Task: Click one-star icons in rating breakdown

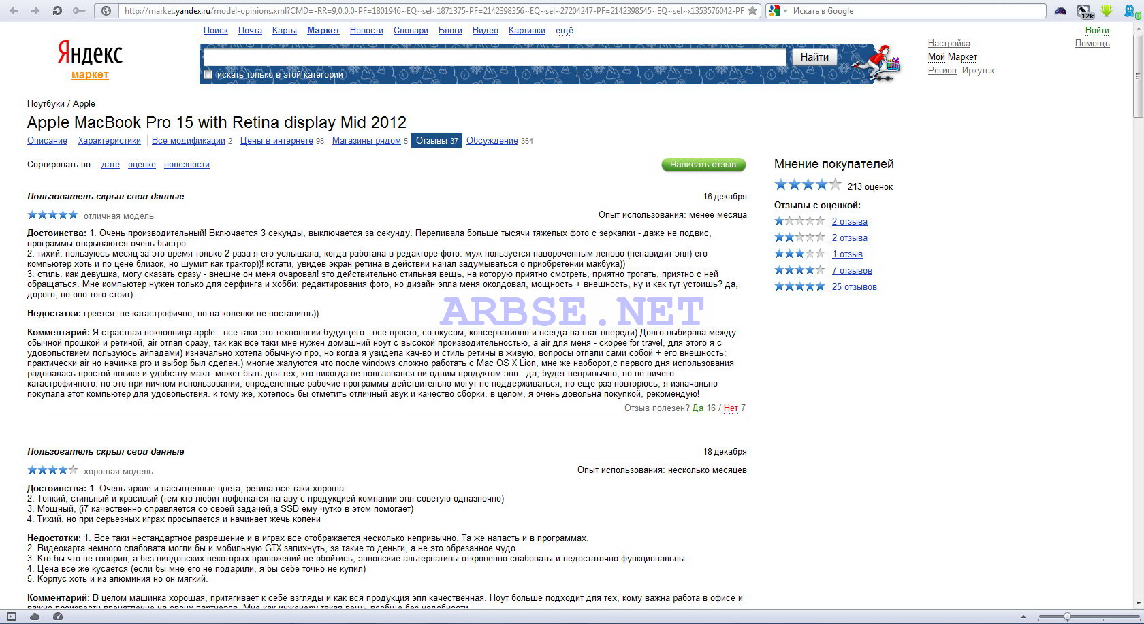Action: click(799, 221)
